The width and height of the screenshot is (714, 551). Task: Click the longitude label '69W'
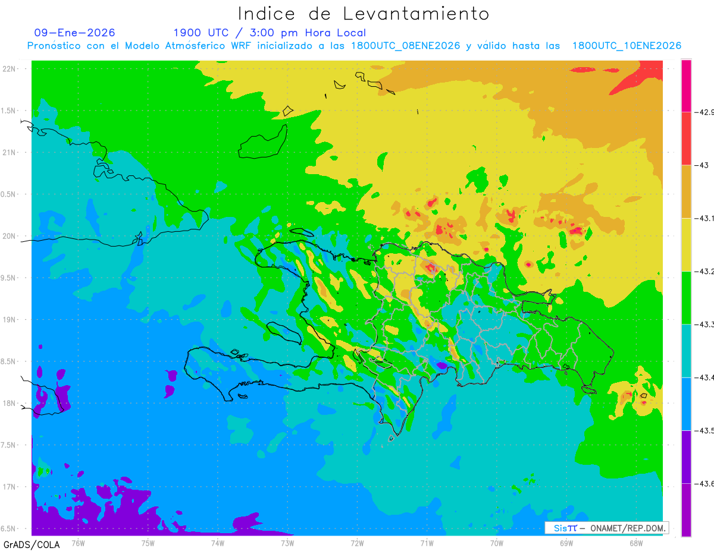(x=566, y=543)
